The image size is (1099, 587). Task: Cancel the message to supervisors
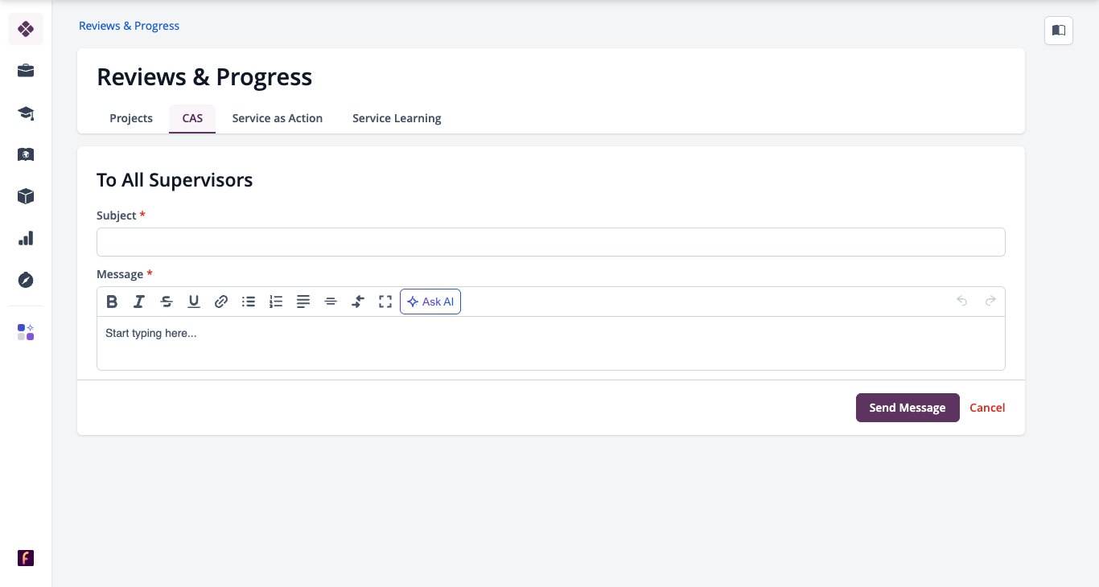(x=987, y=408)
